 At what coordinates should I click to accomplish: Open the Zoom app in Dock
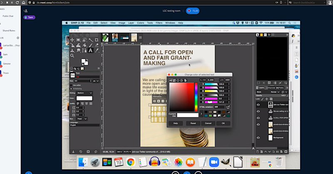click(x=214, y=162)
